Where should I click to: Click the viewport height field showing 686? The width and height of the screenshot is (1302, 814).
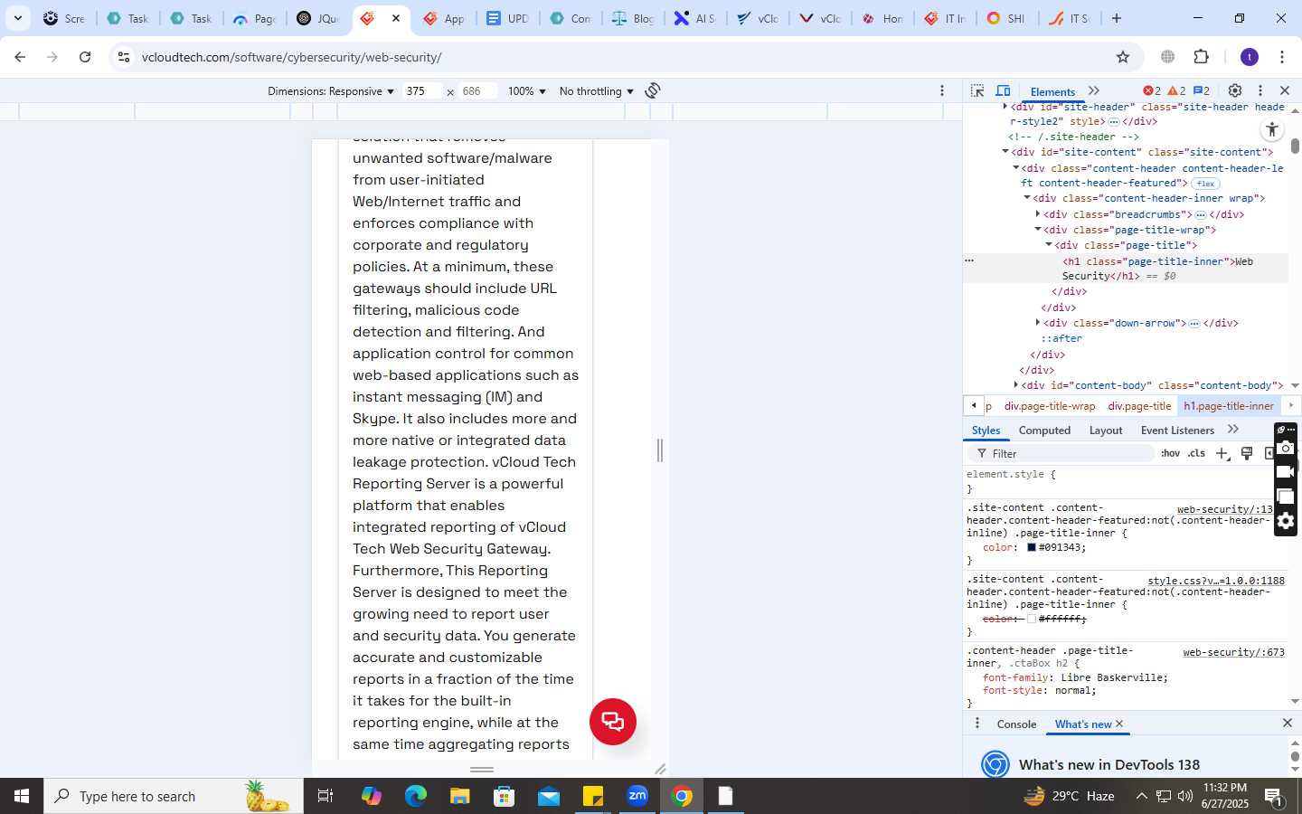[477, 91]
